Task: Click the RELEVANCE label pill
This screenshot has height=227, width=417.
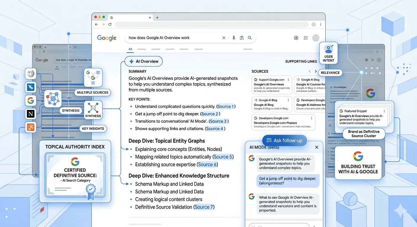Action: click(x=330, y=73)
